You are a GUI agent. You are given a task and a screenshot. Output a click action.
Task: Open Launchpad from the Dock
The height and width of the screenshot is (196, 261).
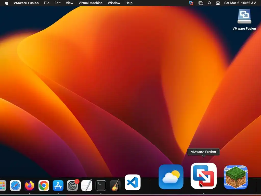coord(3,185)
